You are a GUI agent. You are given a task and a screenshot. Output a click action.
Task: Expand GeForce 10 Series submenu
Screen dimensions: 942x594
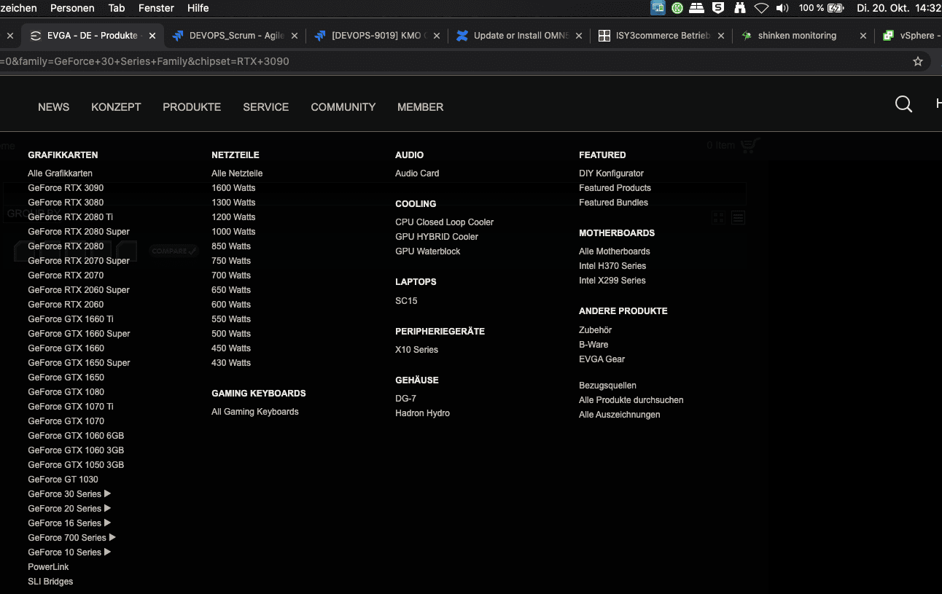[107, 552]
